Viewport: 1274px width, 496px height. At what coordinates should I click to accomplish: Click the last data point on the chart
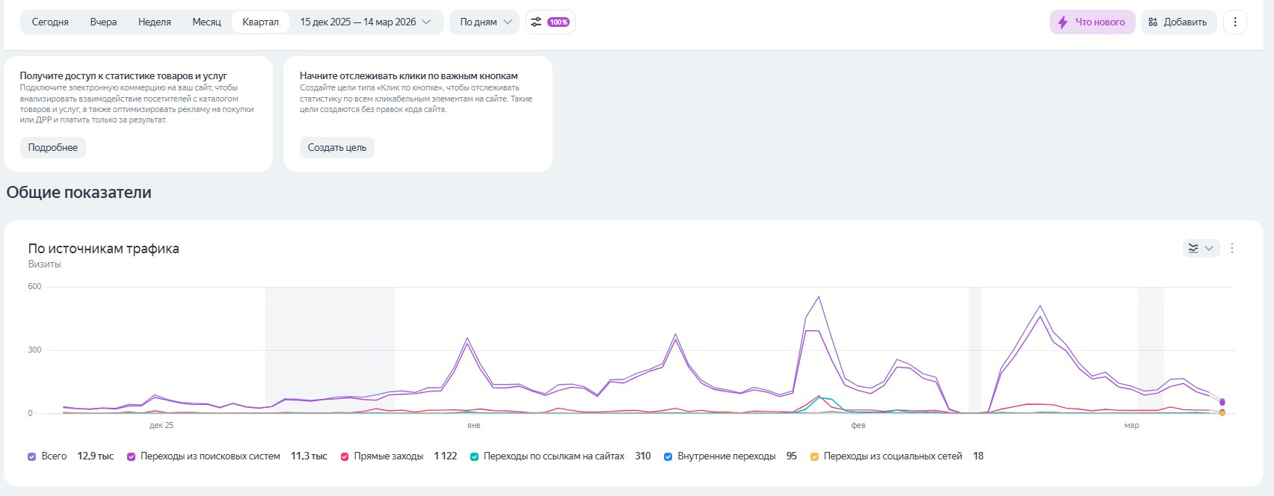point(1222,402)
